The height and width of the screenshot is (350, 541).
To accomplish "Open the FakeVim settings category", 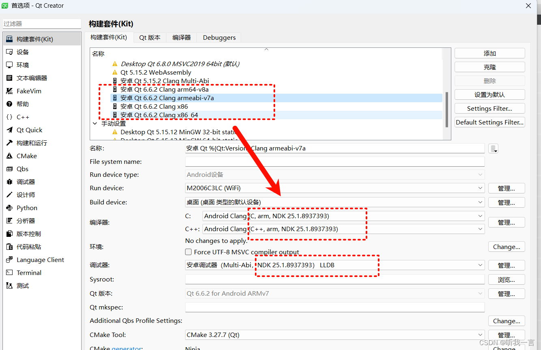I will [x=42, y=91].
